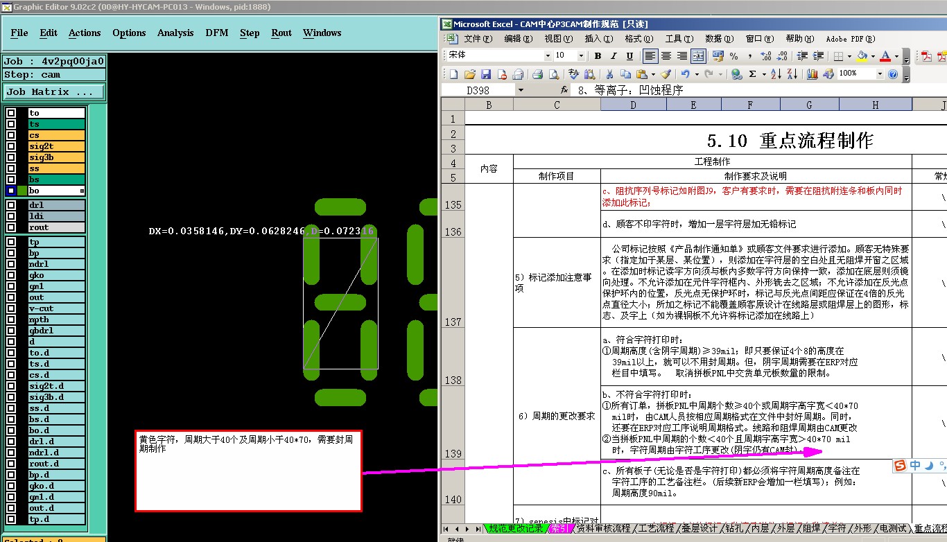This screenshot has height=542, width=947.
Task: Click the currency style icon
Action: (x=718, y=56)
